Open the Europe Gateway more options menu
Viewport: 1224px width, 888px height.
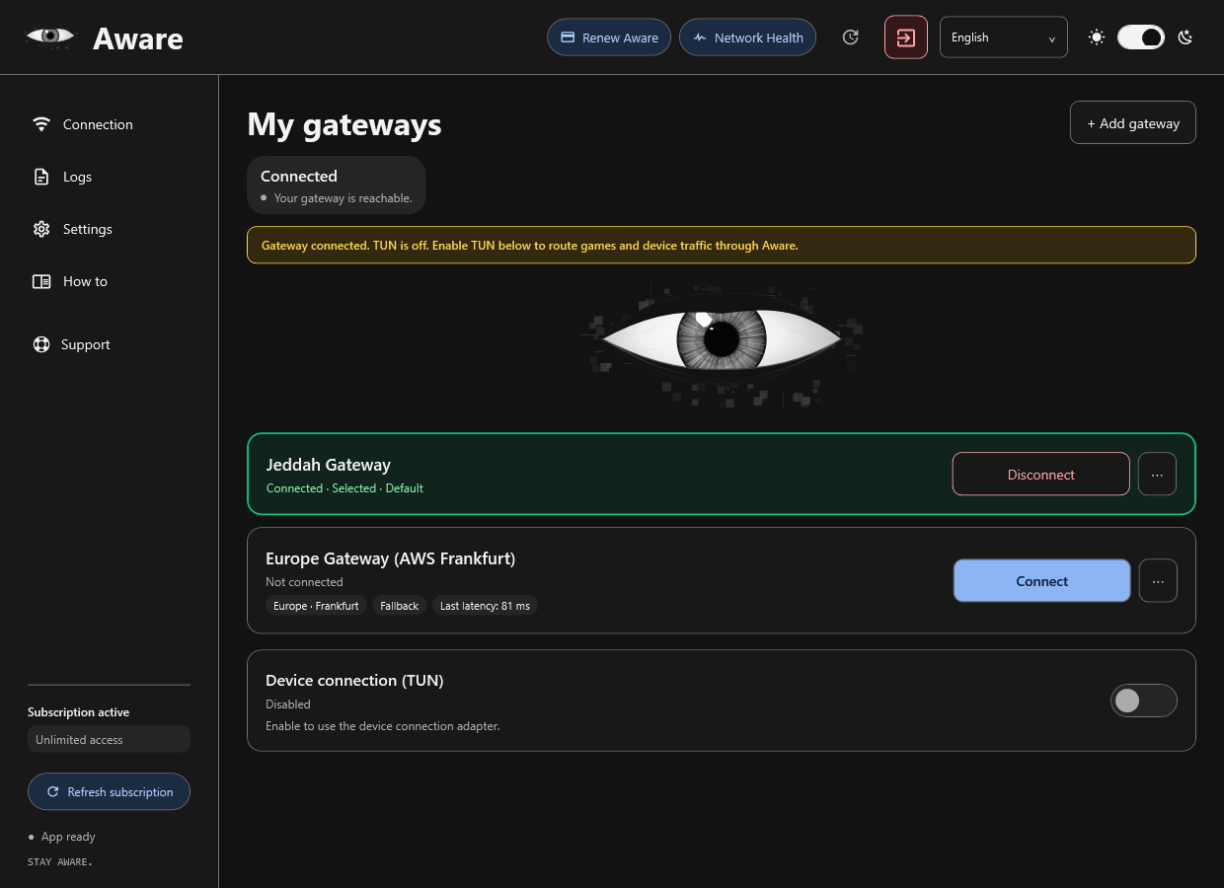coord(1158,581)
